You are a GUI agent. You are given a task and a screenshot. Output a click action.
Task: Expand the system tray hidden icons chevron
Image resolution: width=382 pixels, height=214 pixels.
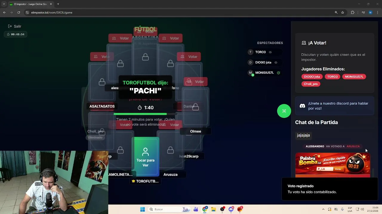[323, 209]
